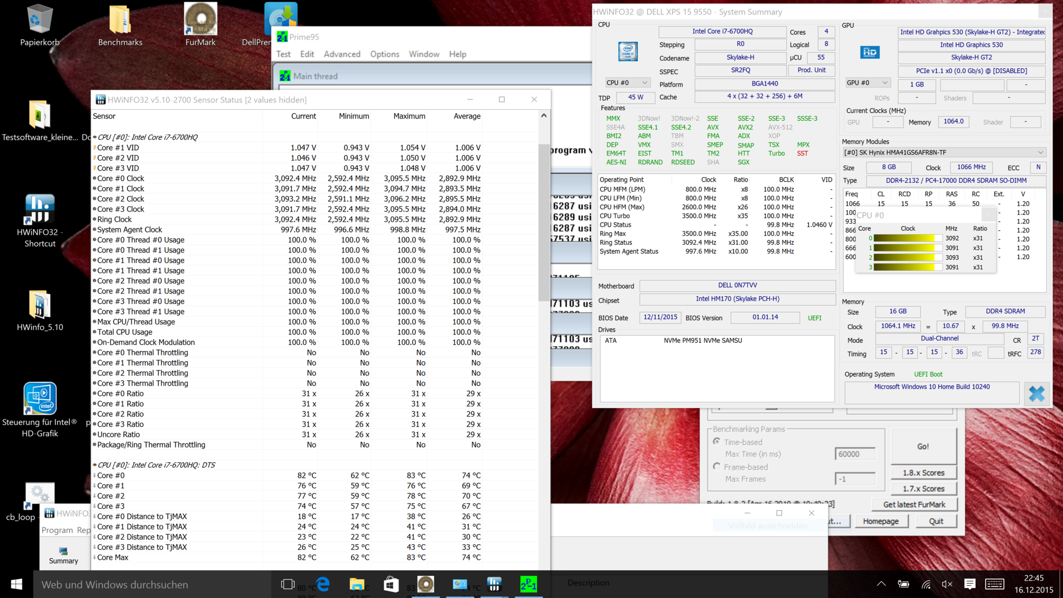Open Microsoft Edge from taskbar
The width and height of the screenshot is (1063, 598).
[323, 584]
